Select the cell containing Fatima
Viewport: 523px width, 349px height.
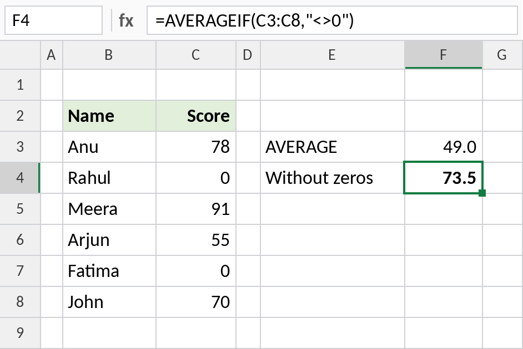click(x=109, y=270)
